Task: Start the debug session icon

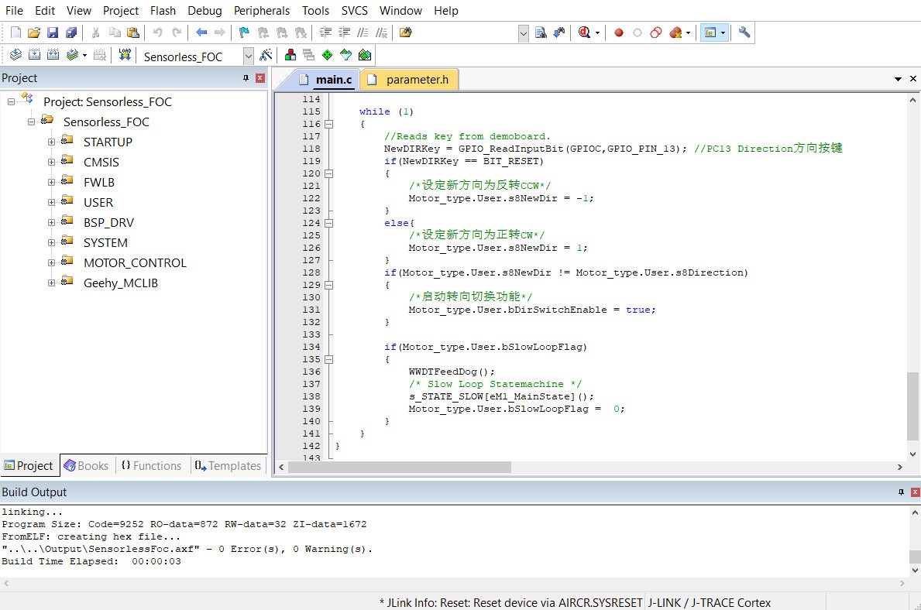Action: point(584,33)
